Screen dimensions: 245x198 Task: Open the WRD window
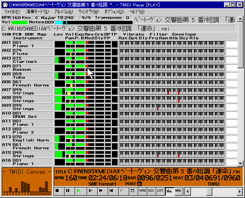click(x=142, y=191)
